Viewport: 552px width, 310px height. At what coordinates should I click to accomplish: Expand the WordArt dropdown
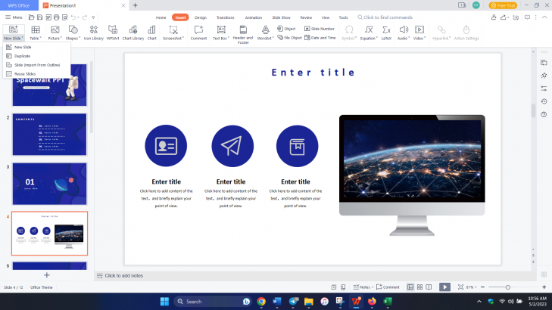click(x=273, y=39)
